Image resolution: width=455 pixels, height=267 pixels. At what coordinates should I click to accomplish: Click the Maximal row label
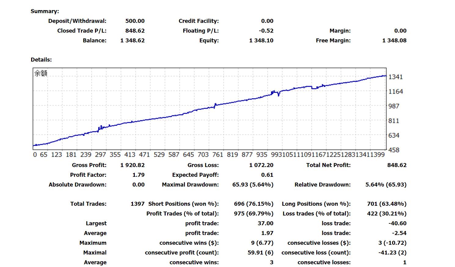95,253
